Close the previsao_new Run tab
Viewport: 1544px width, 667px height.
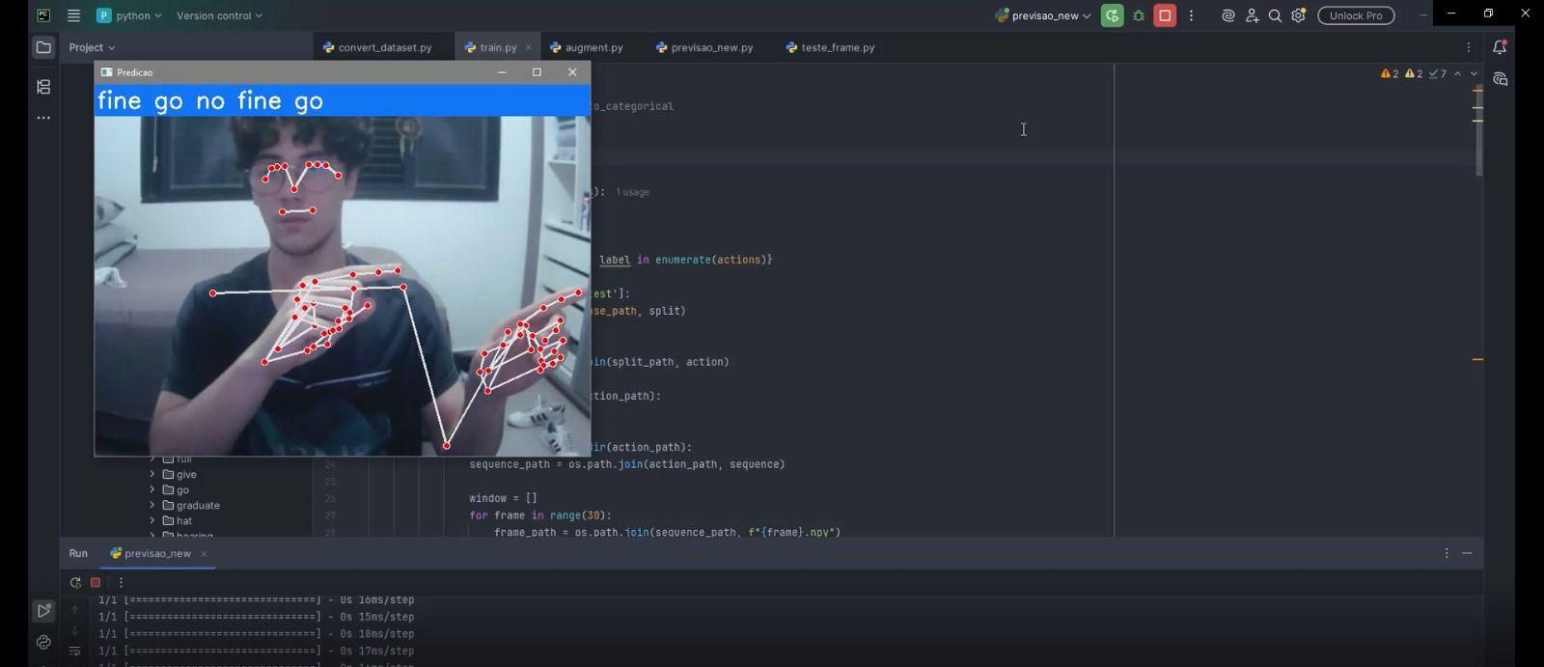coord(204,554)
